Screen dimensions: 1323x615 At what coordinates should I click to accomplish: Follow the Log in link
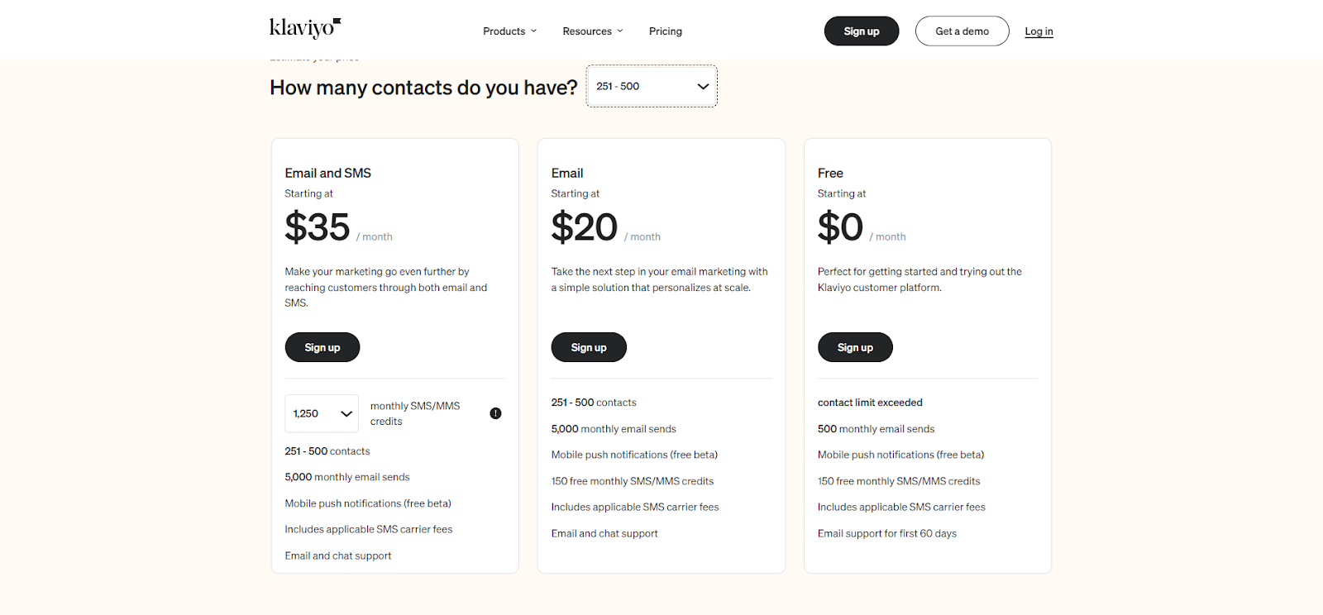coord(1039,31)
